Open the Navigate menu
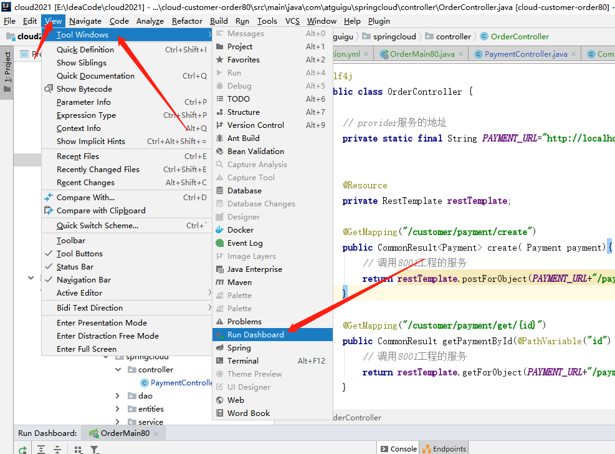This screenshot has height=454, width=615. [x=85, y=21]
